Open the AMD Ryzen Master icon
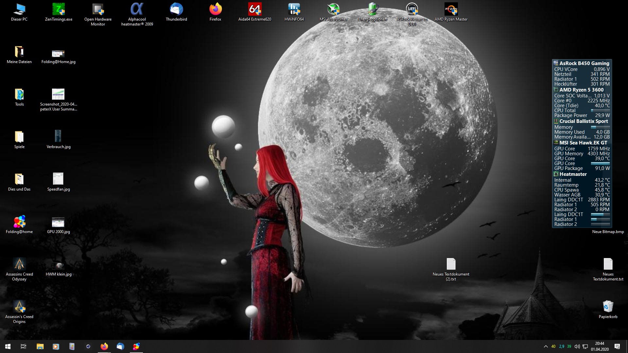 (x=451, y=10)
